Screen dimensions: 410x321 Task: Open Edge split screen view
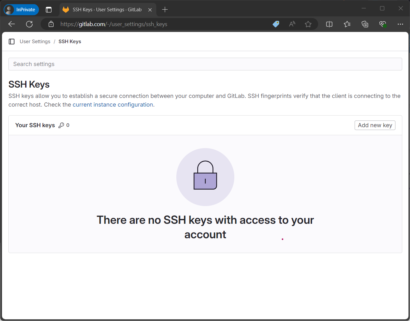(x=329, y=24)
